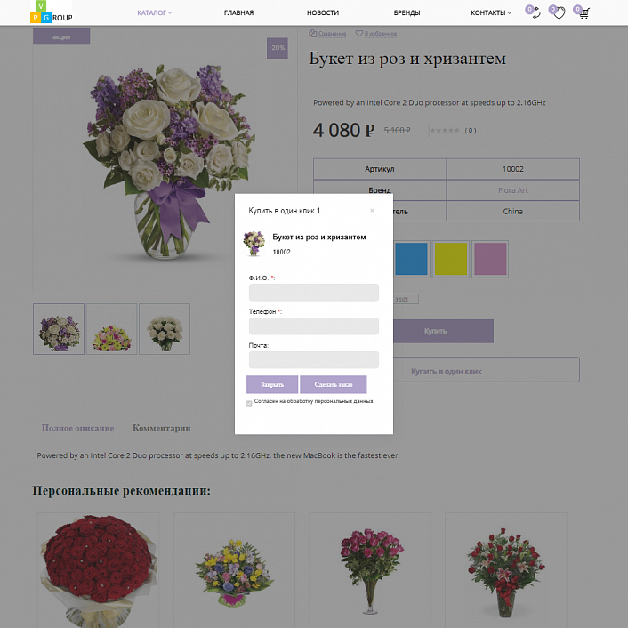The width and height of the screenshot is (628, 628).
Task: Click the popup title Купить в один клик 1
Action: pos(284,211)
